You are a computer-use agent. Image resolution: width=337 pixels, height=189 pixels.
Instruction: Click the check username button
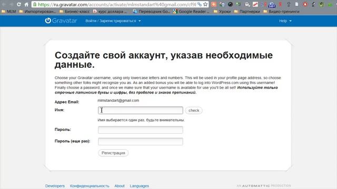coord(194,110)
